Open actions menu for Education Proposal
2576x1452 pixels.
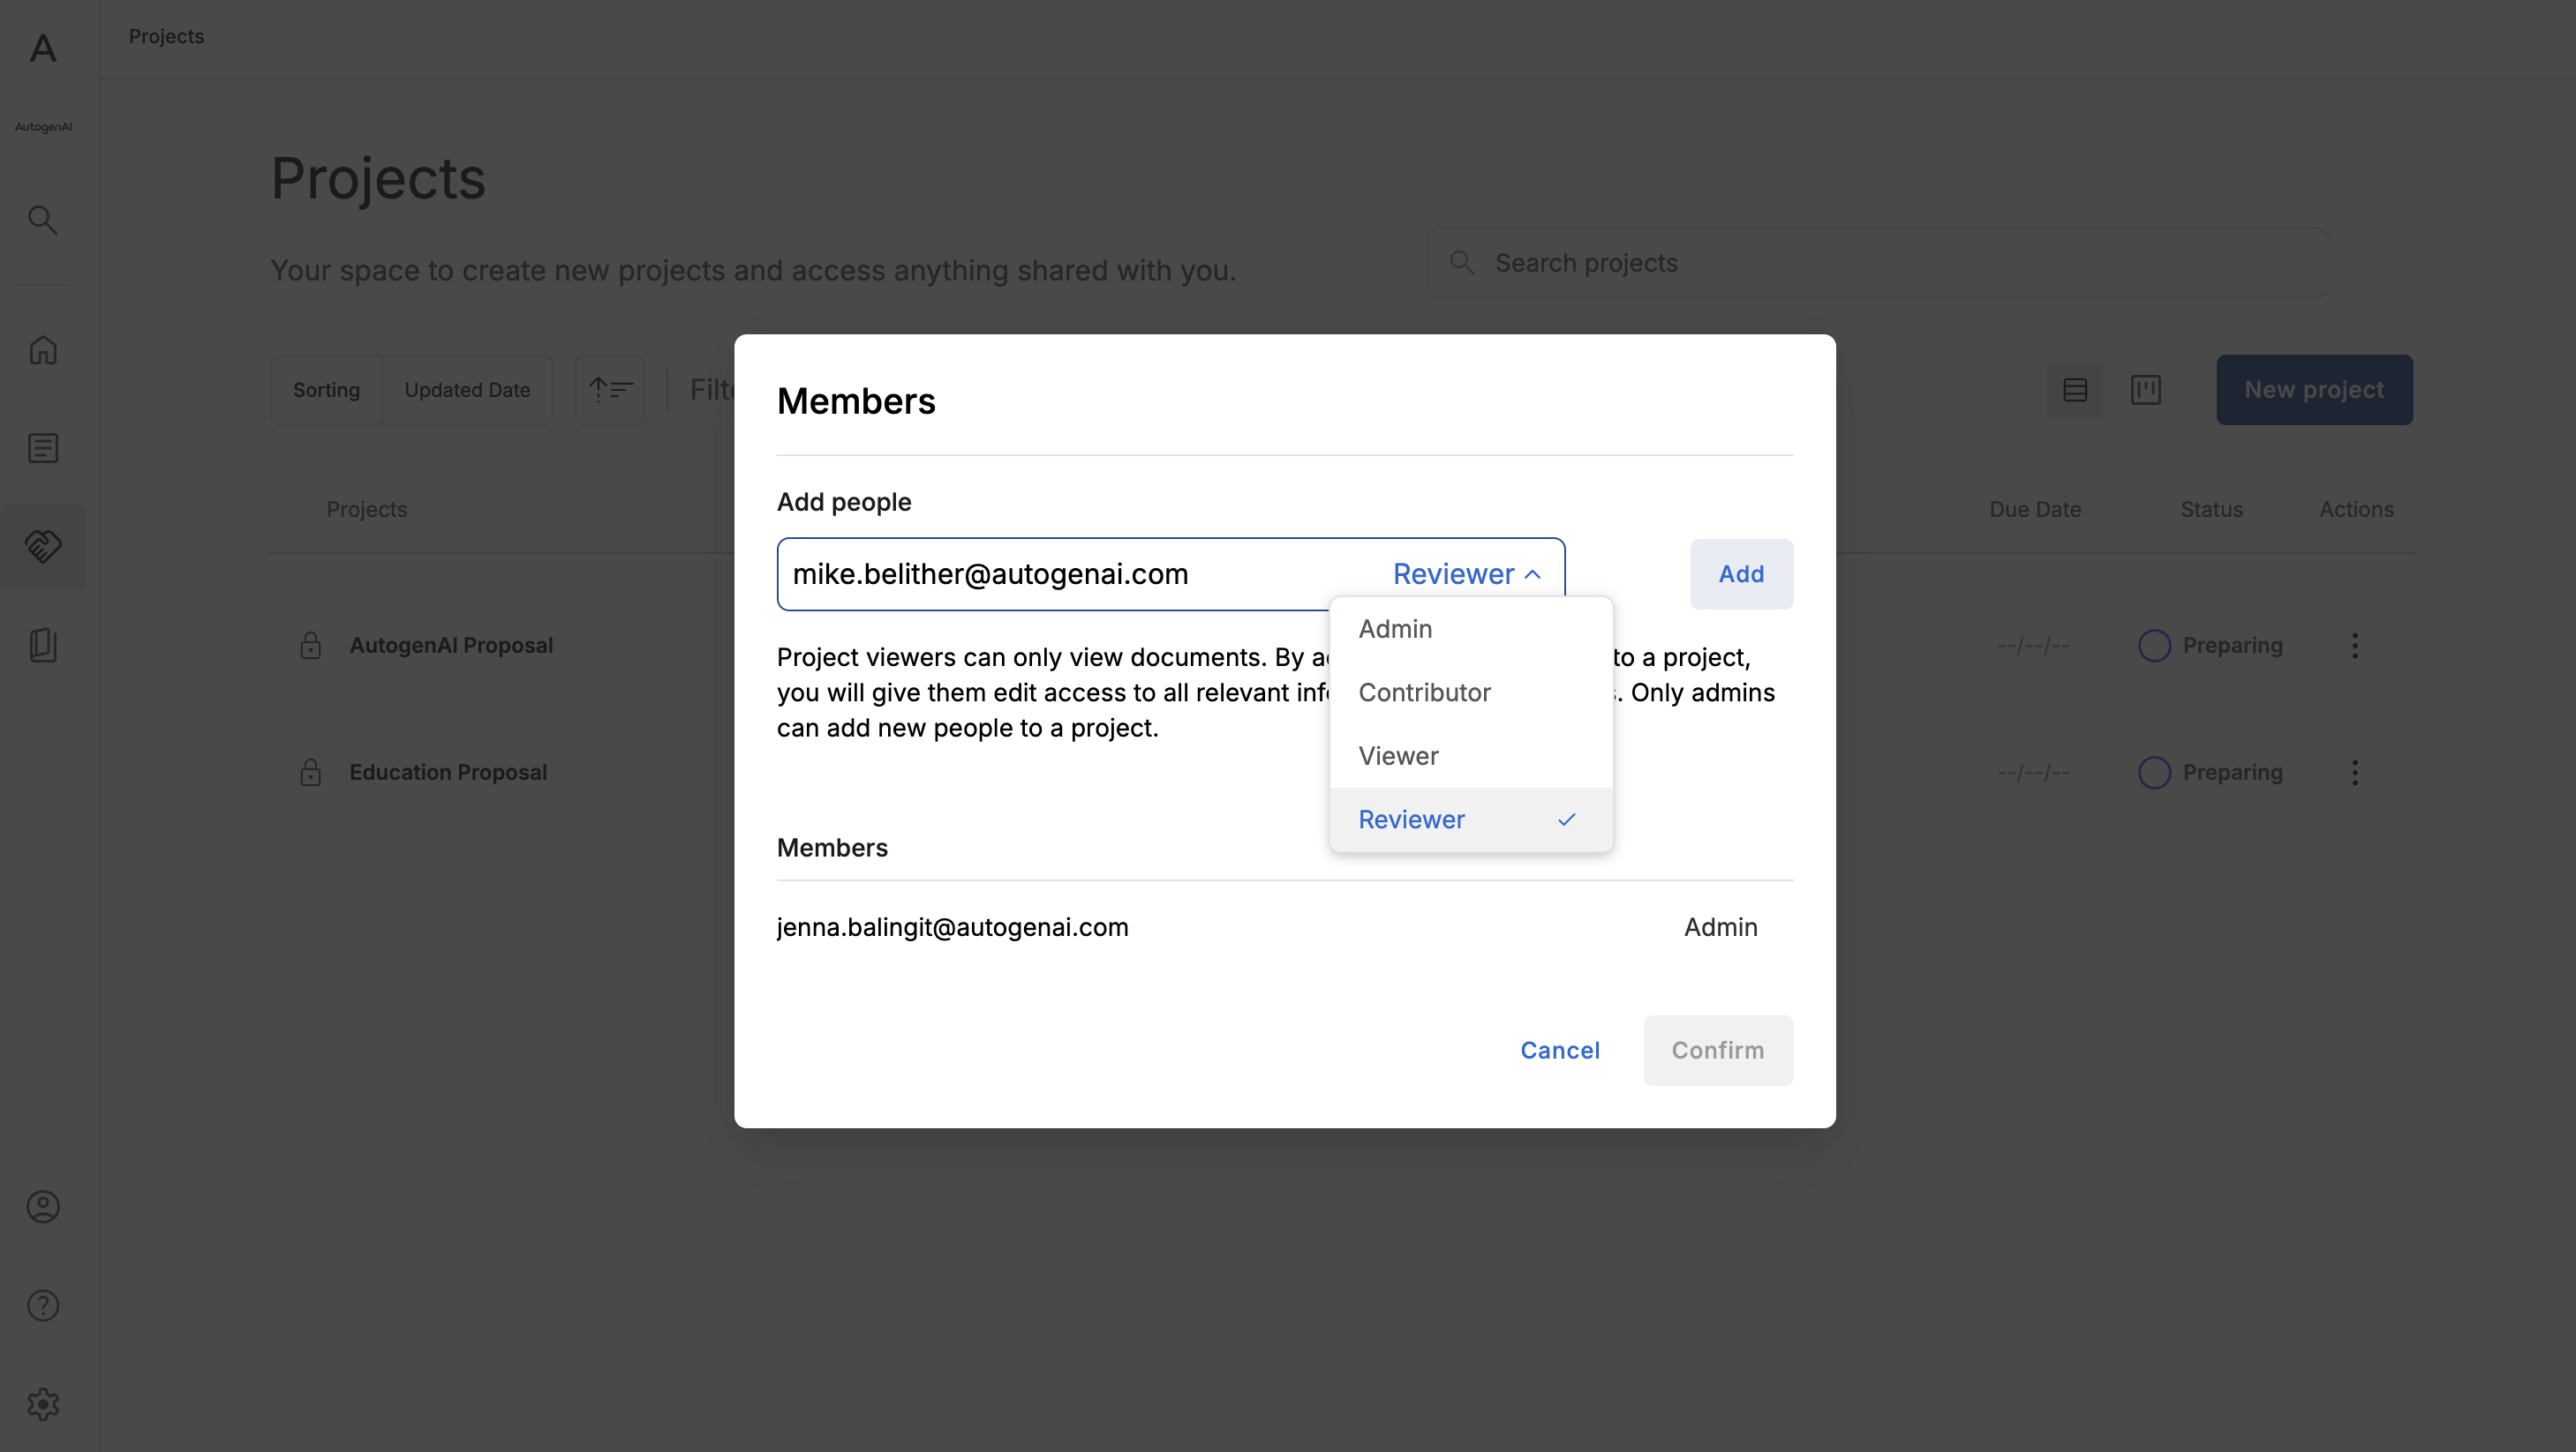[x=2355, y=773]
